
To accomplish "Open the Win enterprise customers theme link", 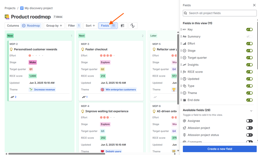I will coord(118,89).
